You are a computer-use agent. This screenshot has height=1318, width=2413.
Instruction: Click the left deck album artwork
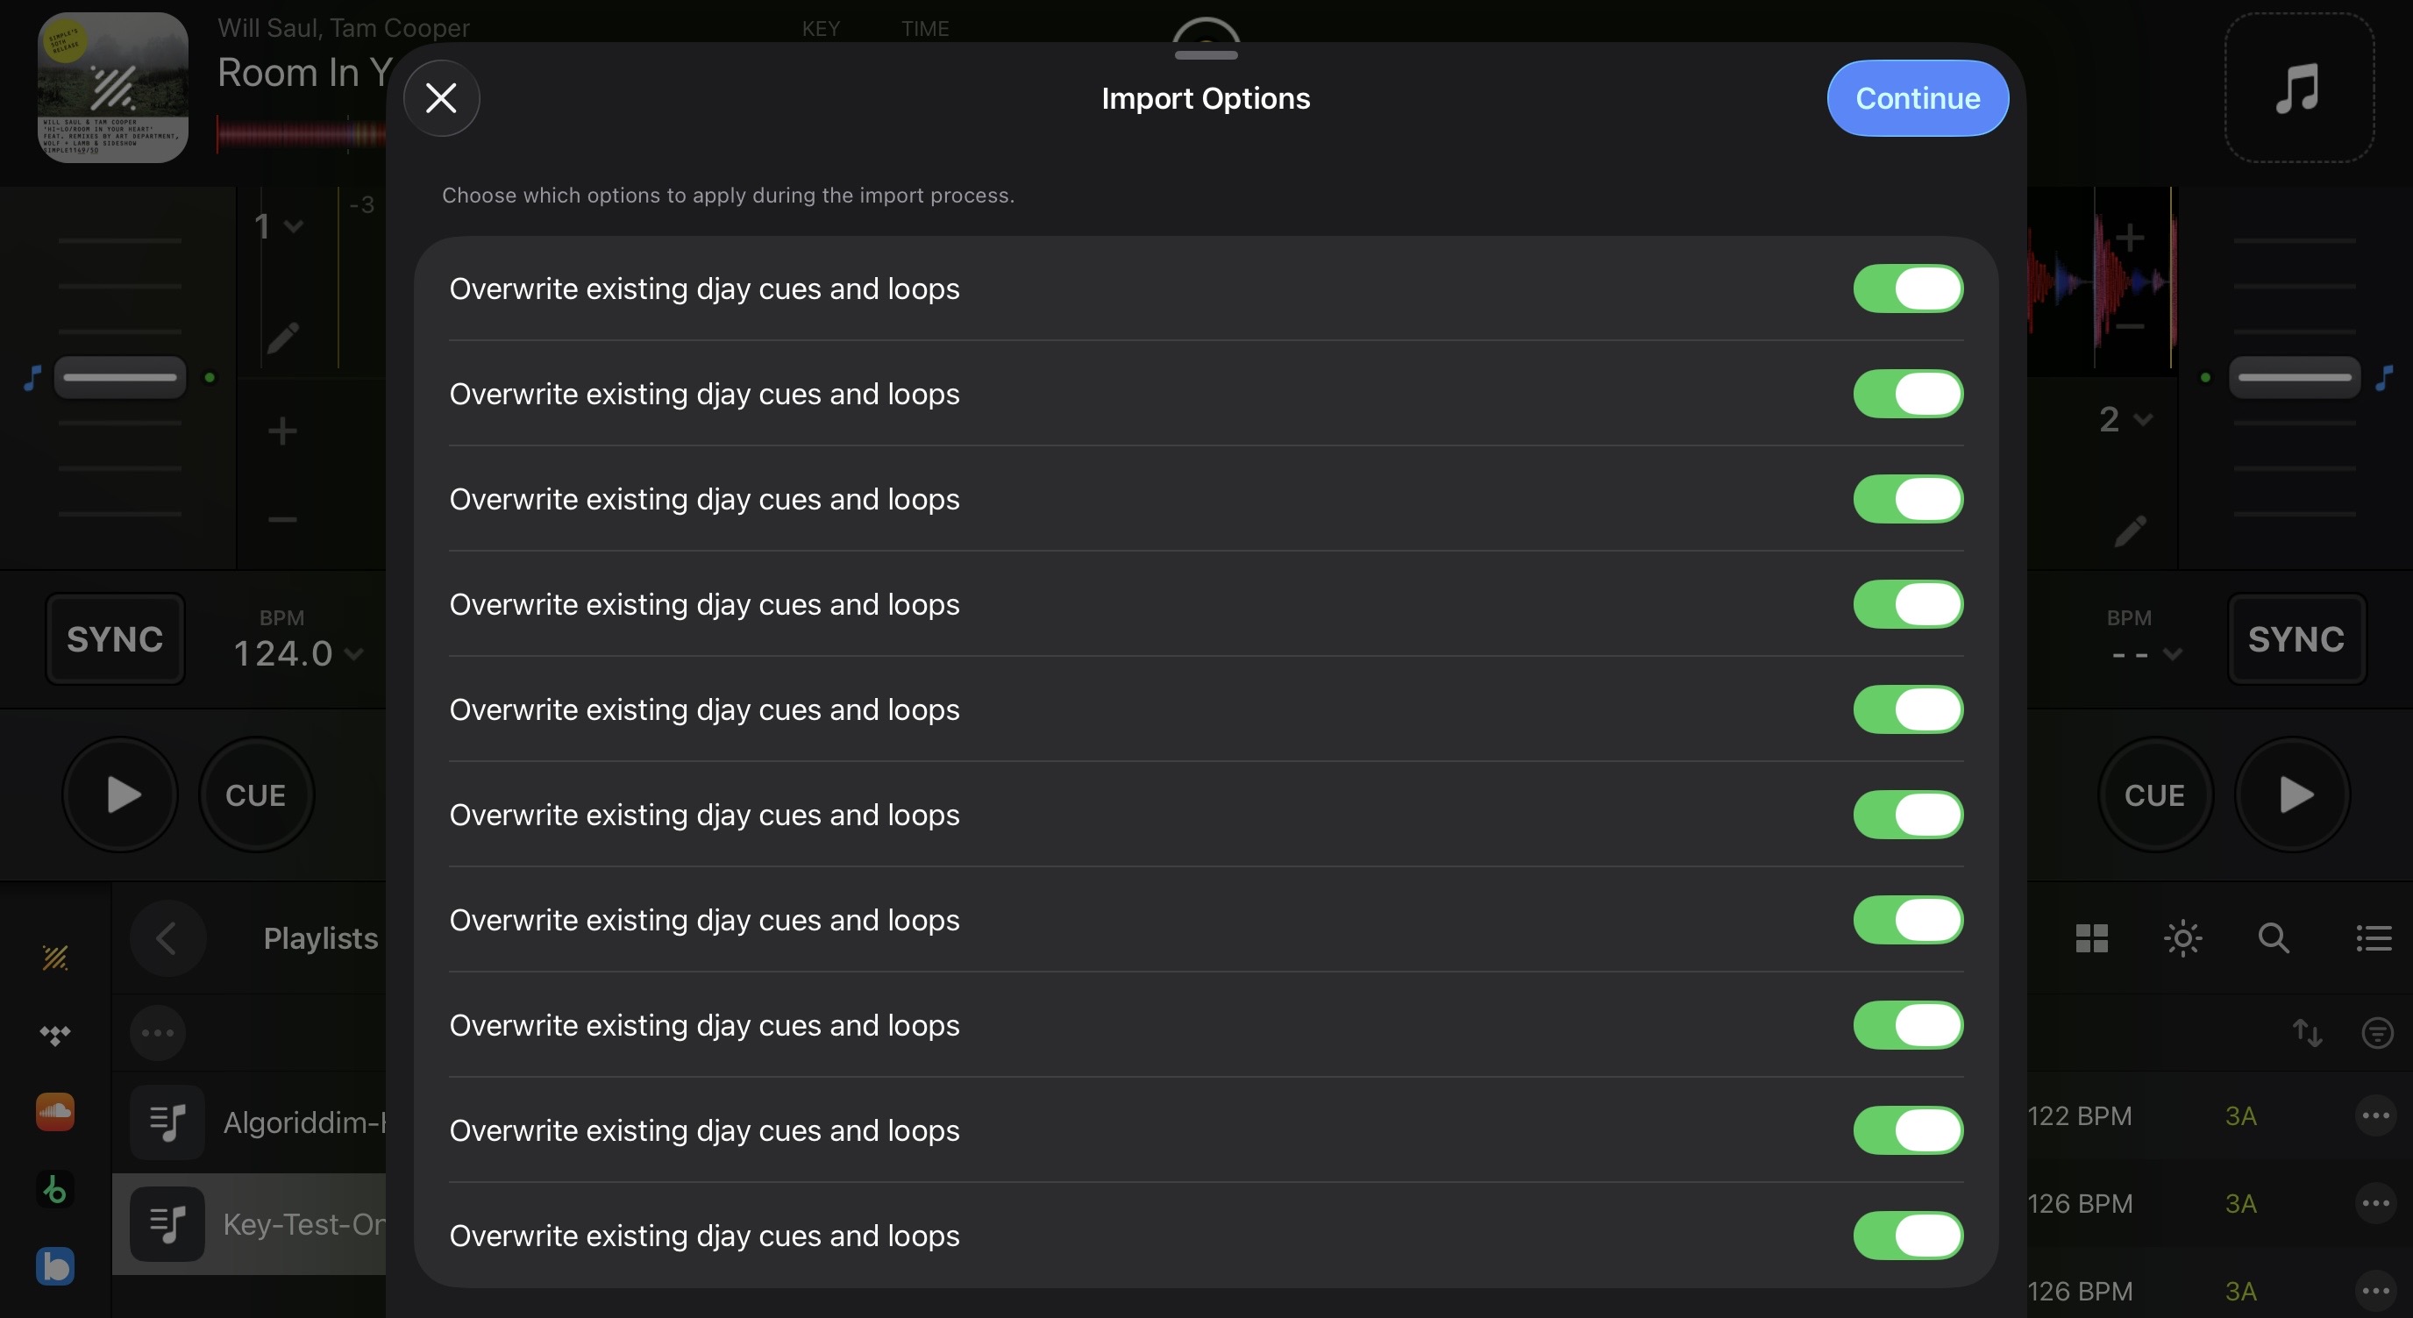[x=112, y=88]
